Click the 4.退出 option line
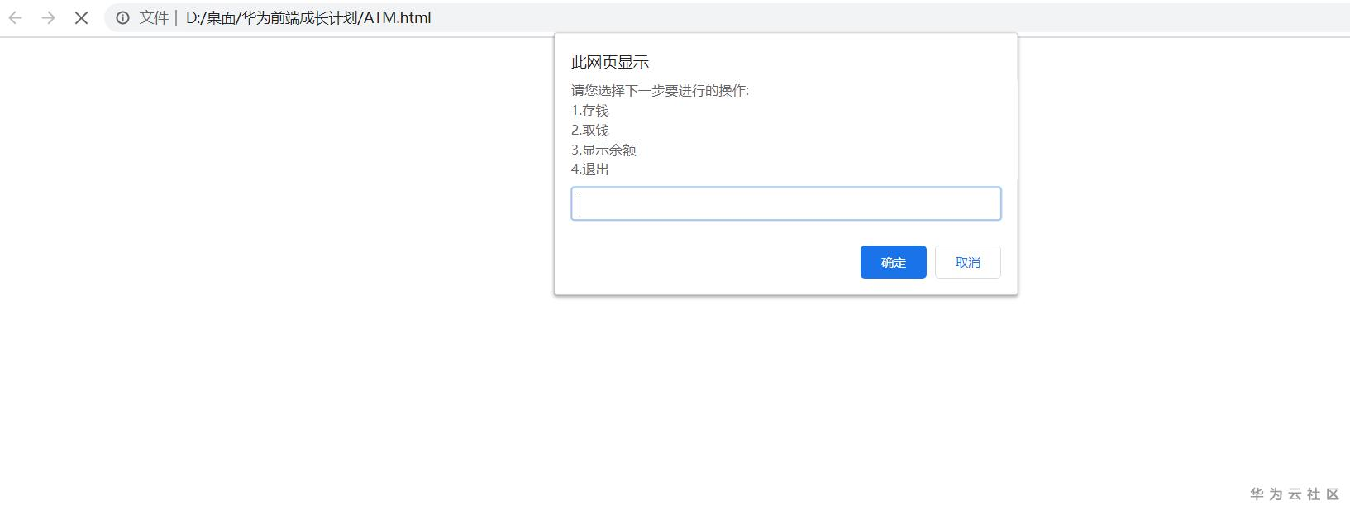This screenshot has height=515, width=1350. 589,169
